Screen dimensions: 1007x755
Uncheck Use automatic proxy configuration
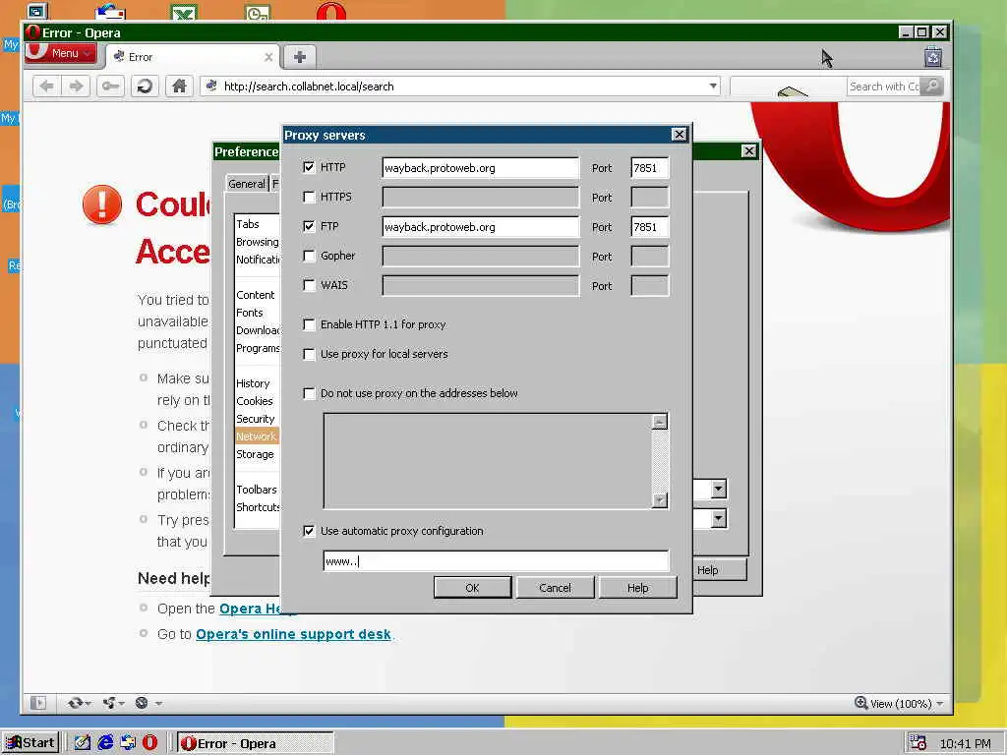tap(309, 531)
